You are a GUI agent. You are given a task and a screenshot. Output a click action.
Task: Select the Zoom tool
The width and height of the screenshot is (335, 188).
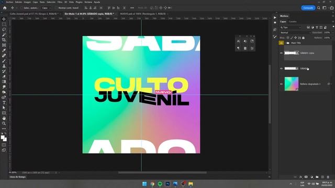tap(4, 123)
